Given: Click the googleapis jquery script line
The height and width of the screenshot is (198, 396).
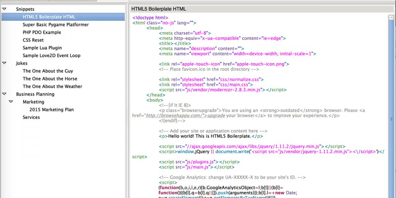Looking at the screenshot, I should point(252,146).
